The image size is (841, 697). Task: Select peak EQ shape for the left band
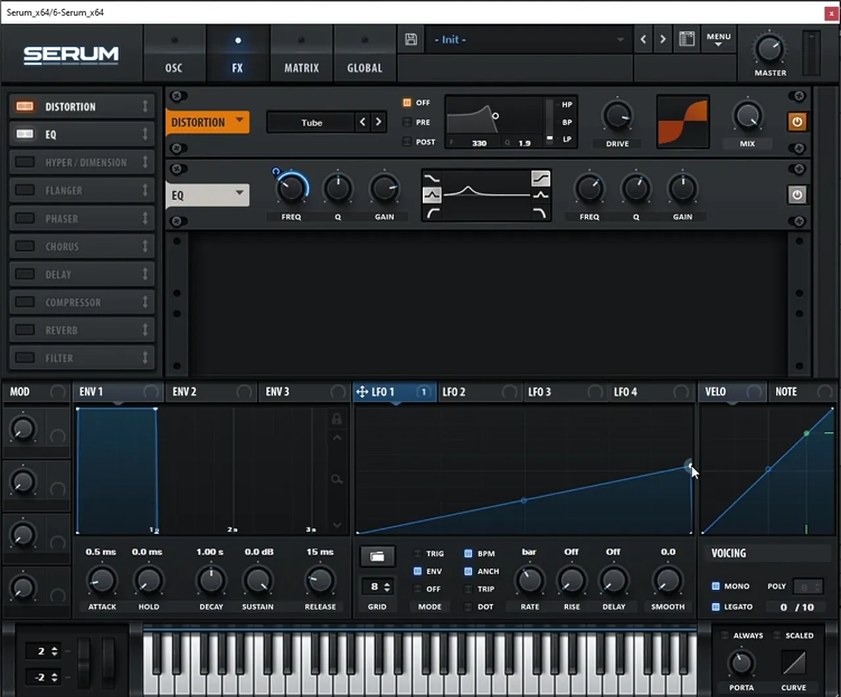[x=432, y=195]
